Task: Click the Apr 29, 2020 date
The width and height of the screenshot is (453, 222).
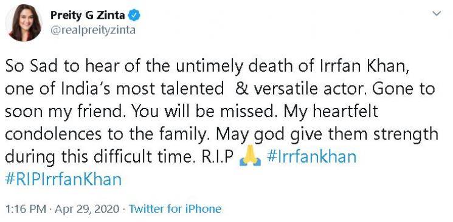Action: [x=87, y=209]
